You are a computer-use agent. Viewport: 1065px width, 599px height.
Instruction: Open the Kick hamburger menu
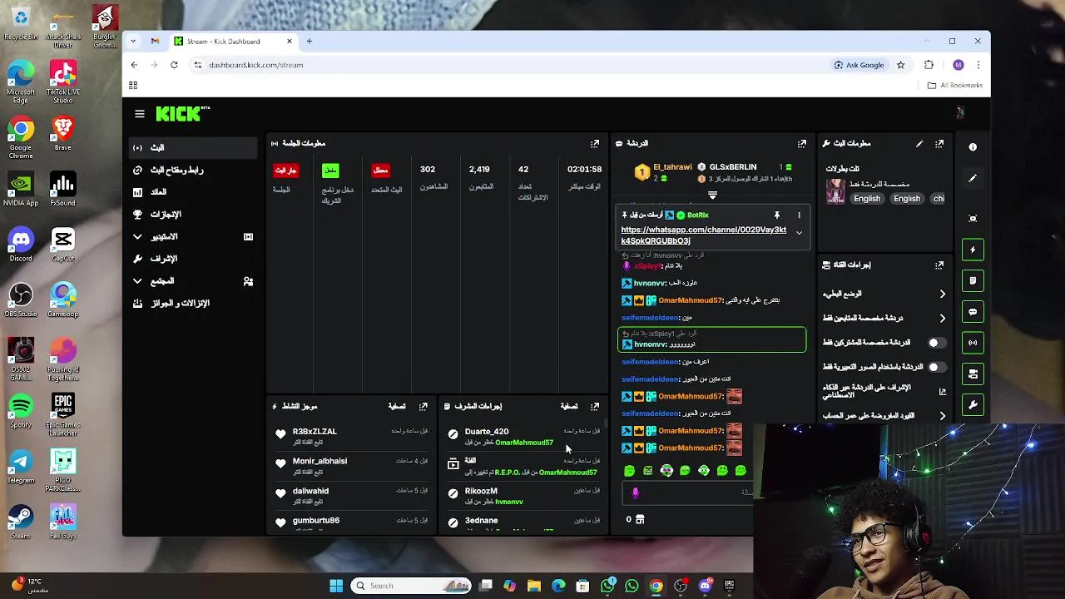(140, 114)
